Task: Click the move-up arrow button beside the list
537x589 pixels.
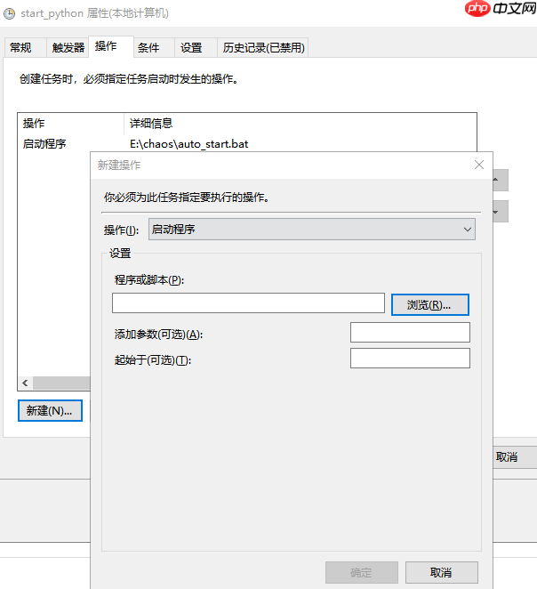Action: [x=501, y=180]
